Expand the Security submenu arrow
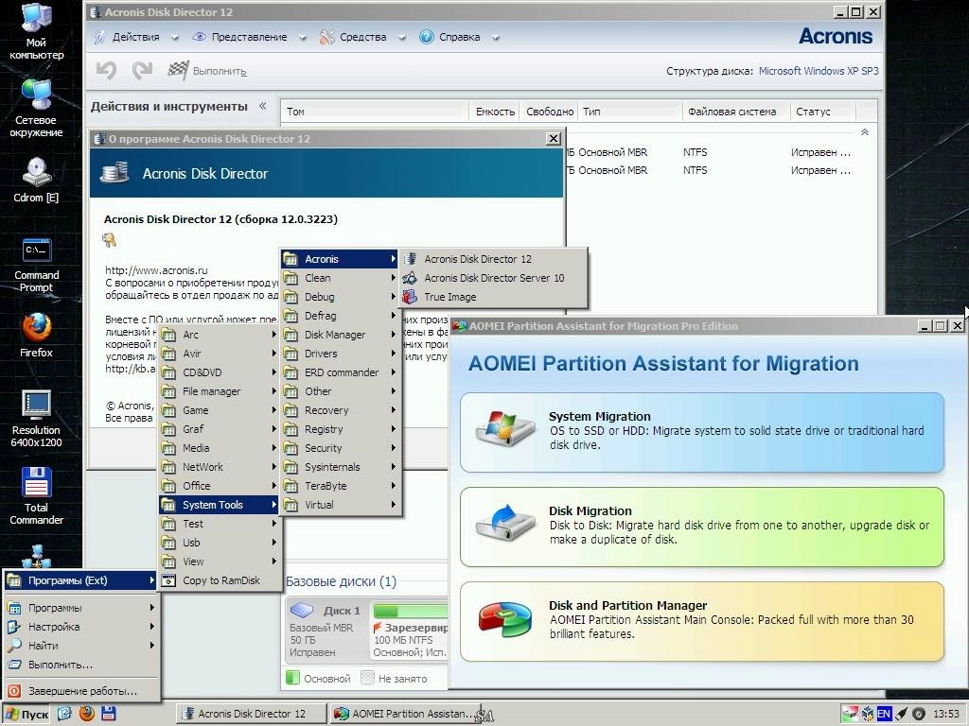The width and height of the screenshot is (969, 726). 393,448
